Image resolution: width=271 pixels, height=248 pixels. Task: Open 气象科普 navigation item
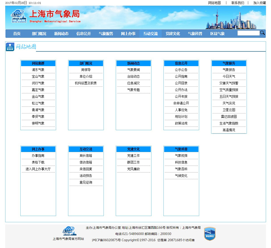tap(195, 34)
